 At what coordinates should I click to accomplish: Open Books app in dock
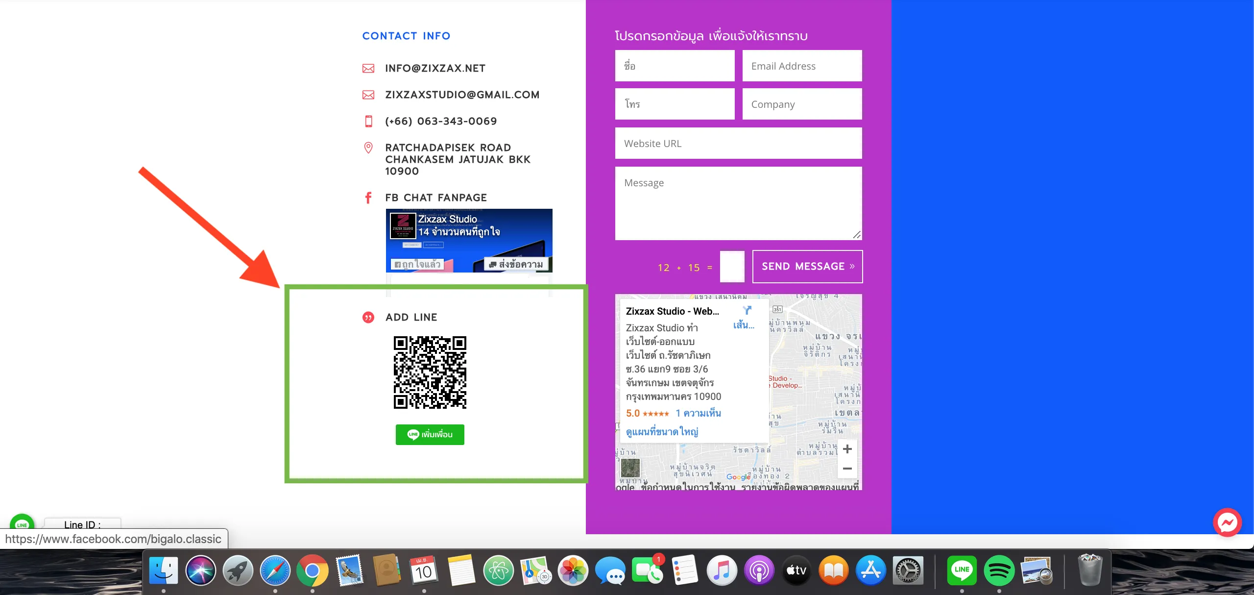tap(834, 570)
